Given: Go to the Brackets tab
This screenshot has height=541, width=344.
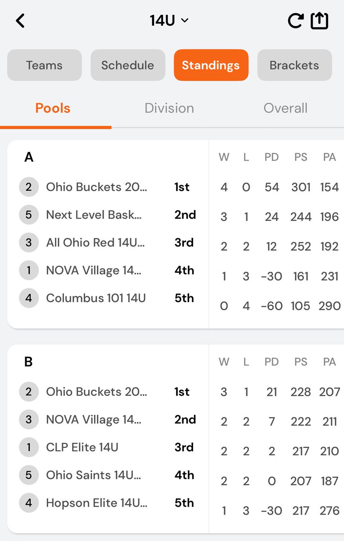Looking at the screenshot, I should click(x=294, y=65).
